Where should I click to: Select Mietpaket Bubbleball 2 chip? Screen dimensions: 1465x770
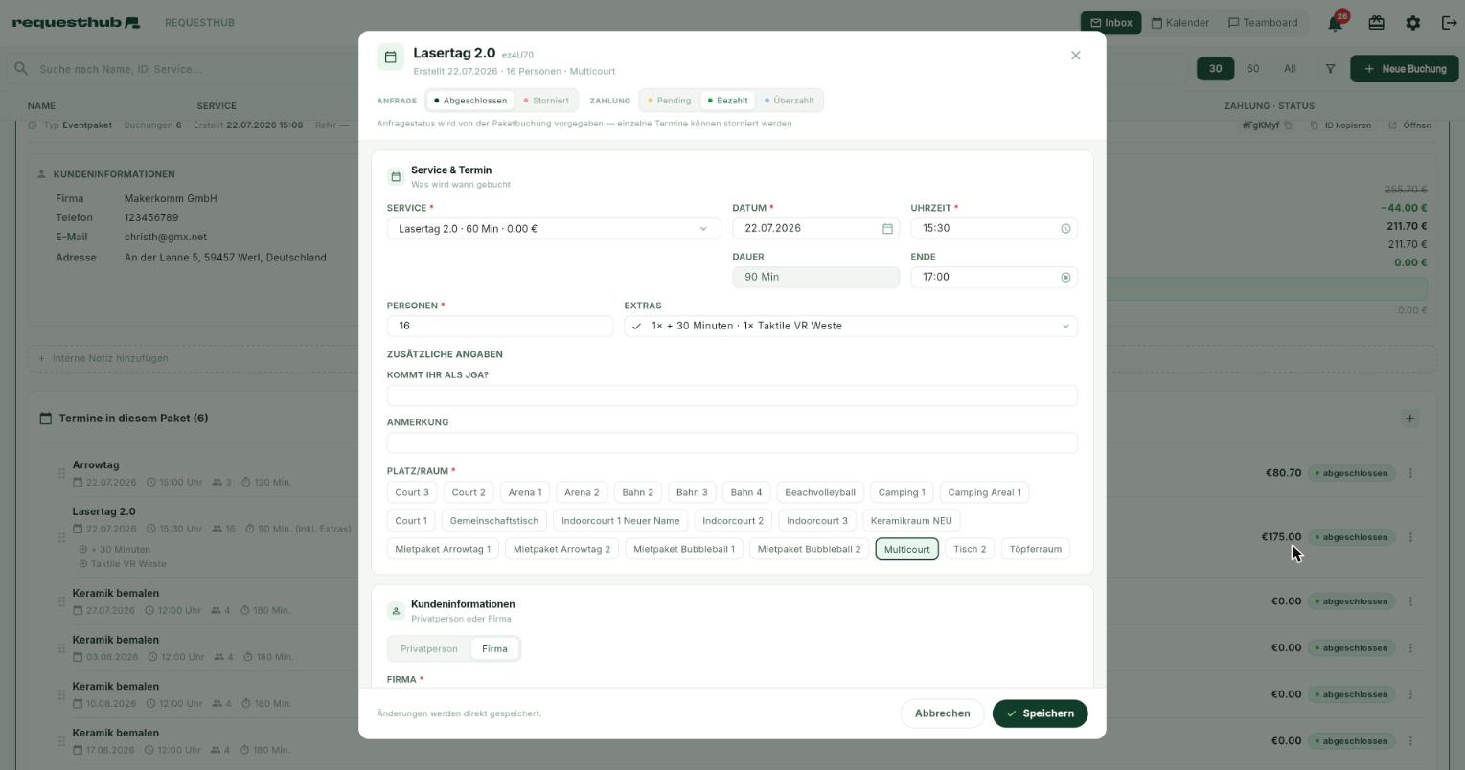pyautogui.click(x=809, y=550)
